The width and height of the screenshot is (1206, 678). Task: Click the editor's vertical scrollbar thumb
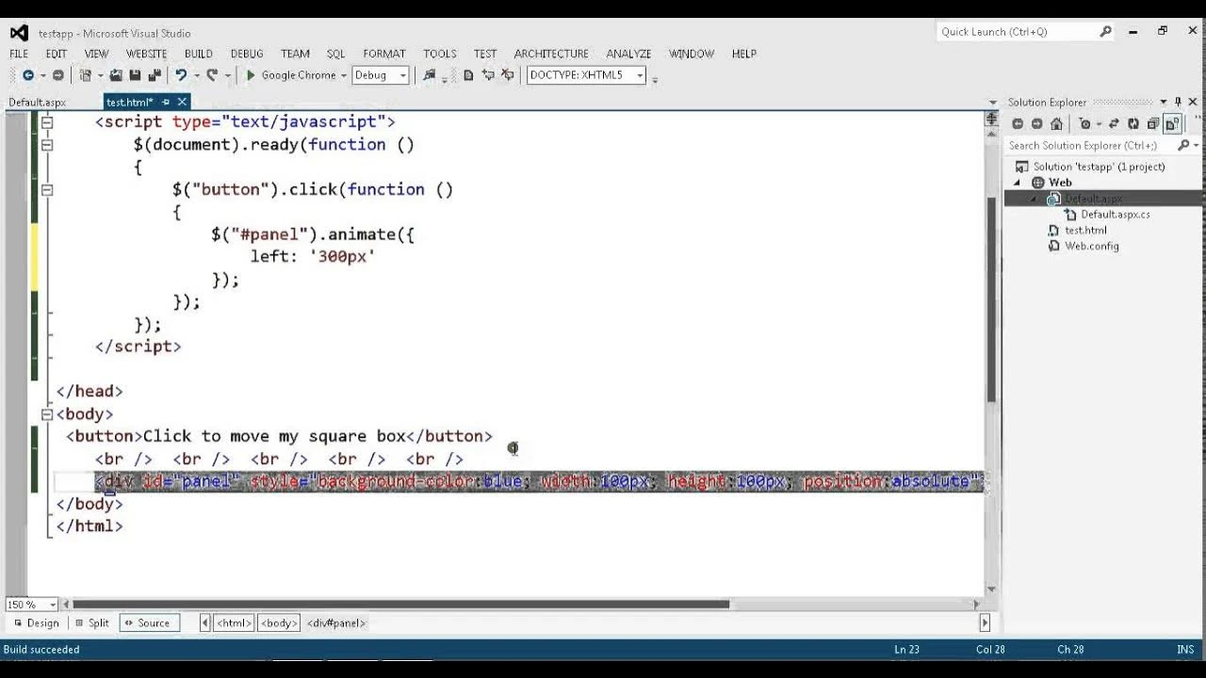click(x=991, y=299)
